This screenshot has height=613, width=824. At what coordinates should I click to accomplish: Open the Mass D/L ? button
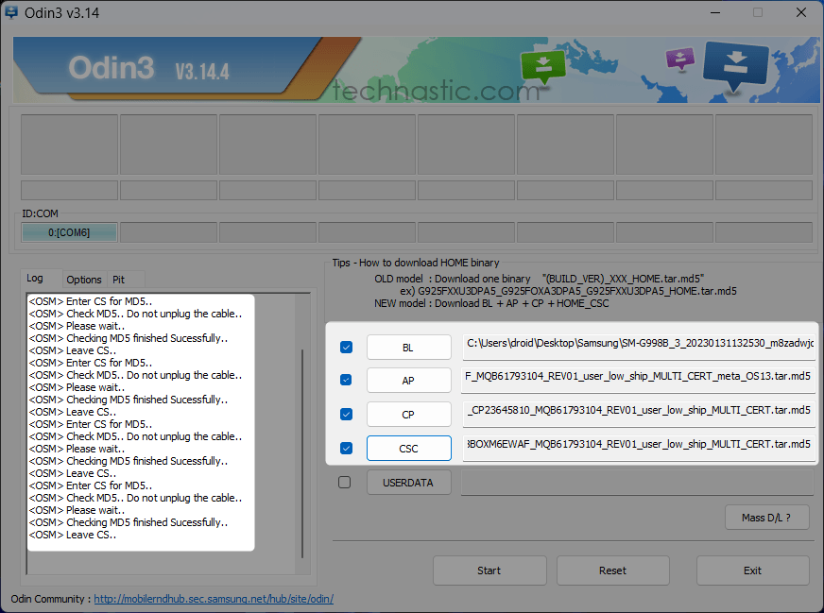[x=766, y=518]
